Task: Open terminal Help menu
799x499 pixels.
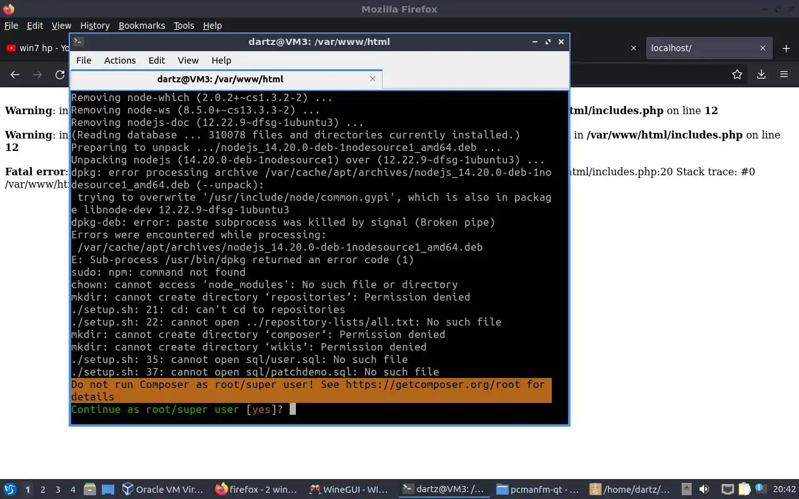Action: coord(221,61)
